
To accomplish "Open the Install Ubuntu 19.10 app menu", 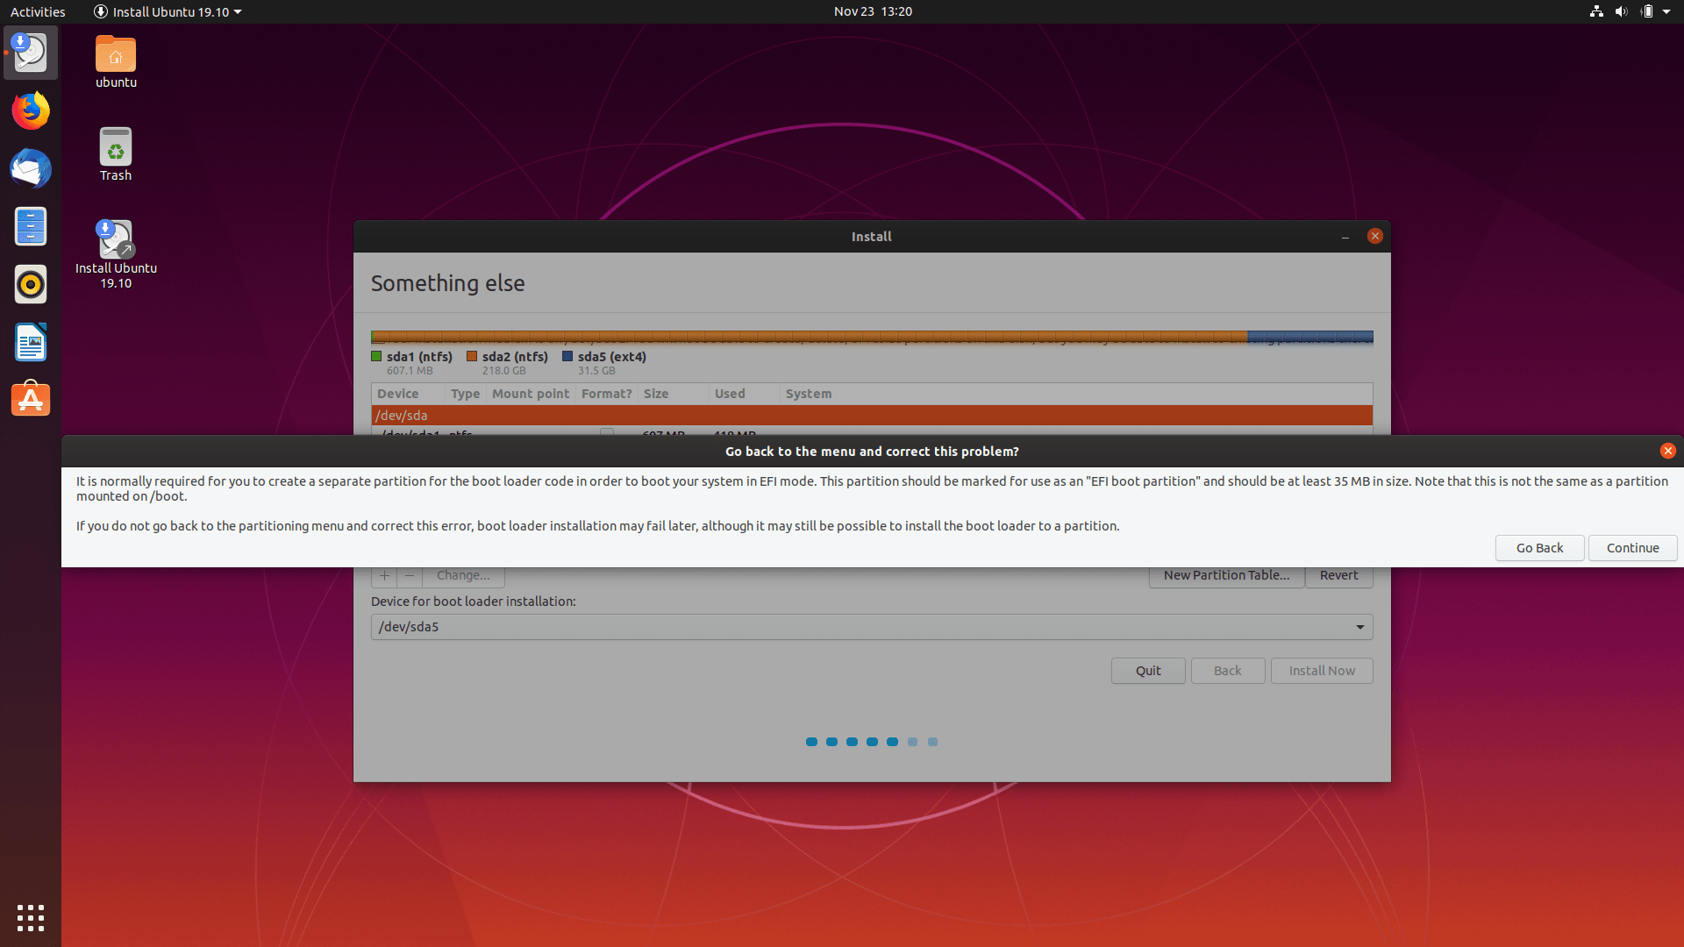I will tap(168, 11).
